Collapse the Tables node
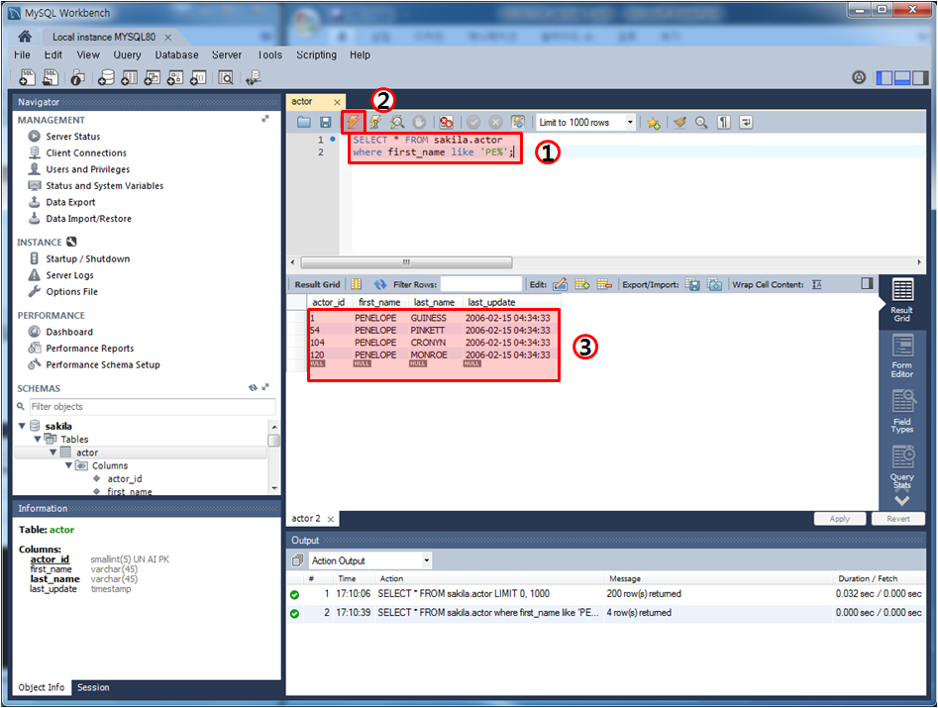Image resolution: width=938 pixels, height=708 pixels. tap(38, 439)
